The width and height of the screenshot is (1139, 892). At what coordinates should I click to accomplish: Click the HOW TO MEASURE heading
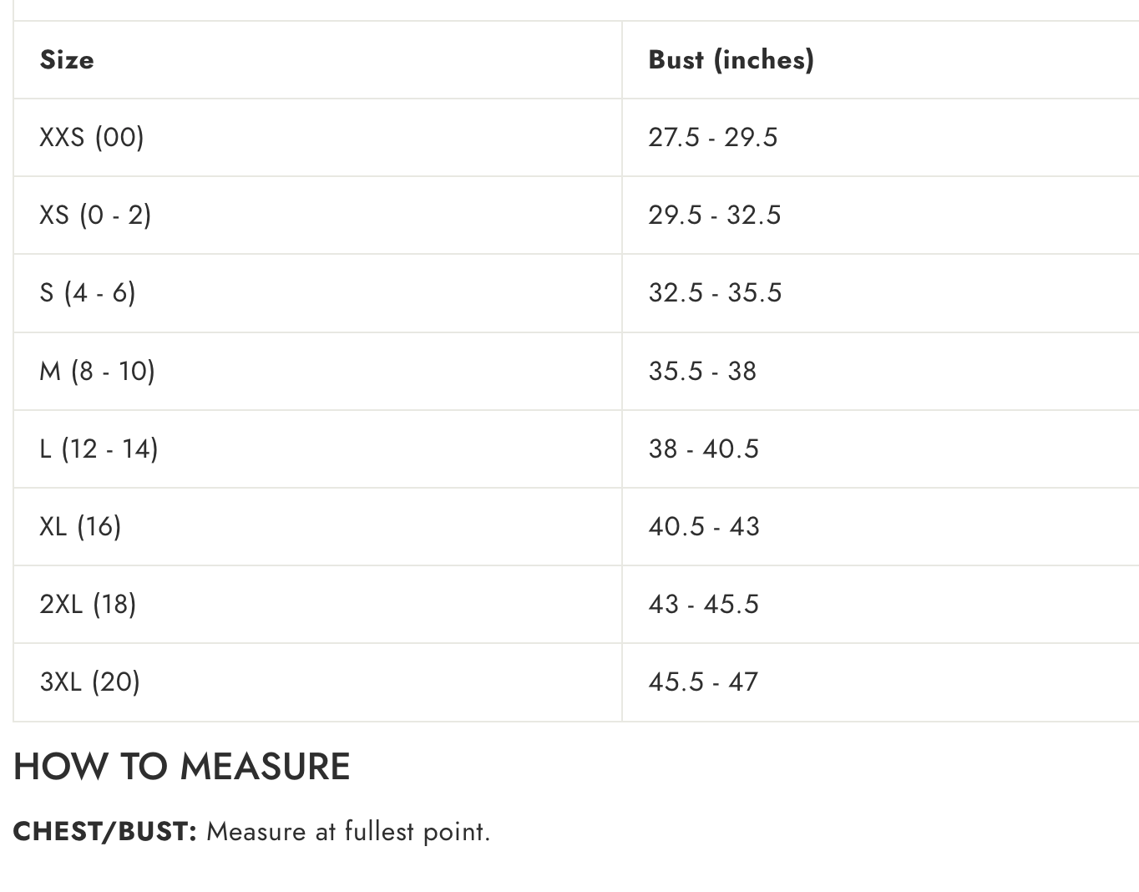pyautogui.click(x=181, y=767)
